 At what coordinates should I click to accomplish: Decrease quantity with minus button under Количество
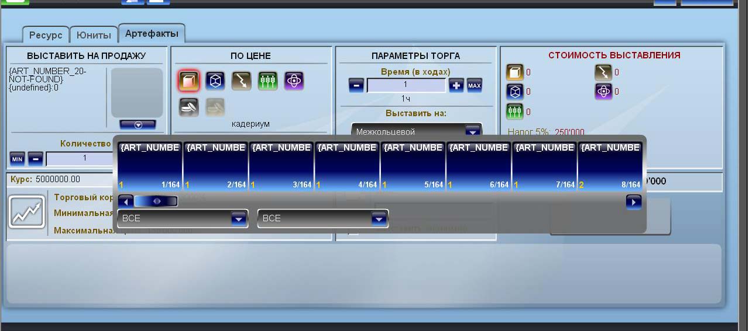[x=36, y=158]
